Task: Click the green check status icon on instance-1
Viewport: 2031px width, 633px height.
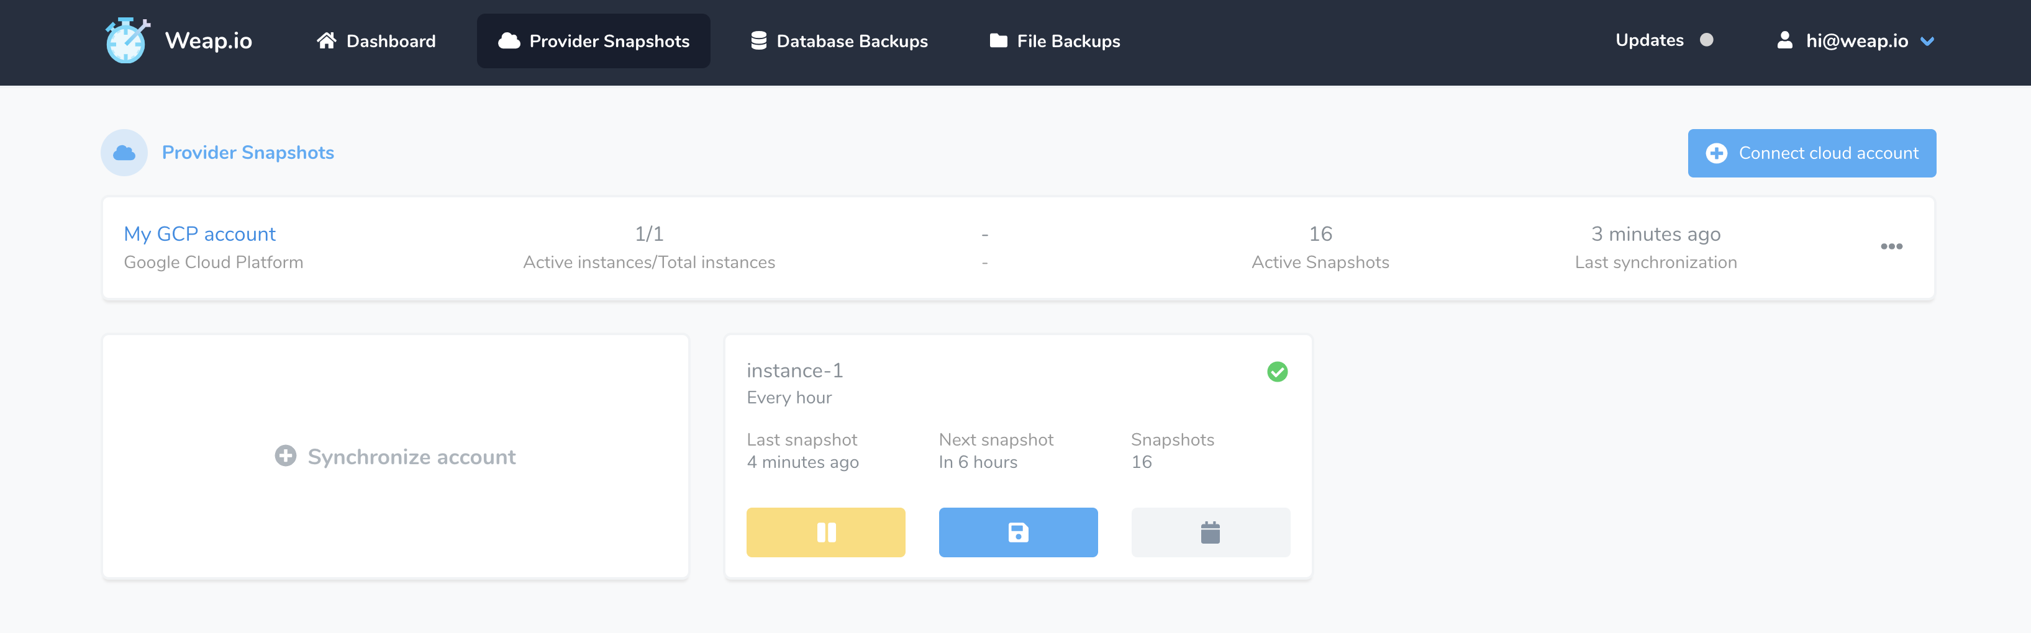Action: tap(1277, 372)
